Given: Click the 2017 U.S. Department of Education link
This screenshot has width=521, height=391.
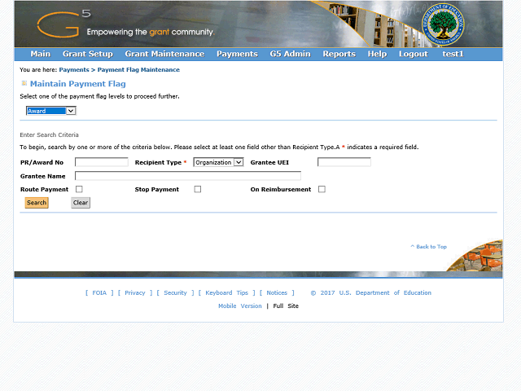Looking at the screenshot, I should click(371, 293).
